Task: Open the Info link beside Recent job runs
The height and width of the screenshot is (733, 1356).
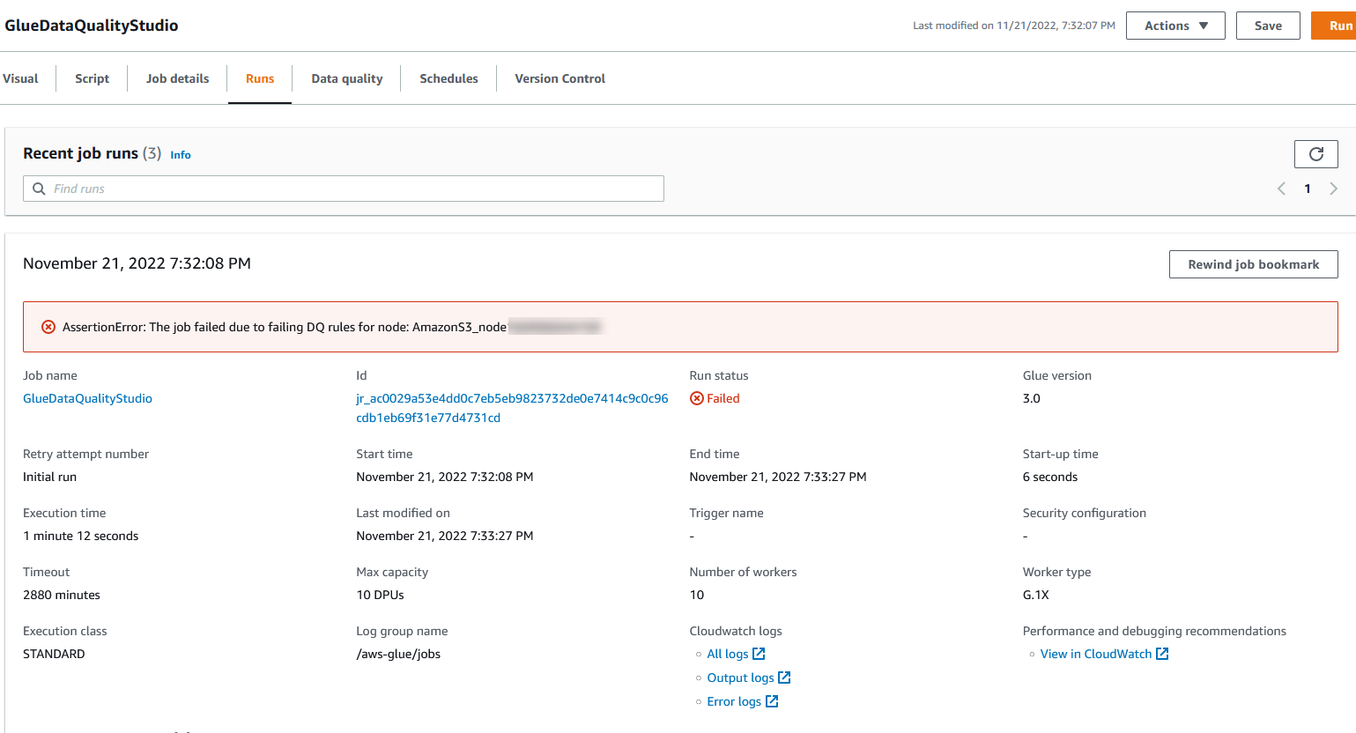Action: click(x=181, y=155)
